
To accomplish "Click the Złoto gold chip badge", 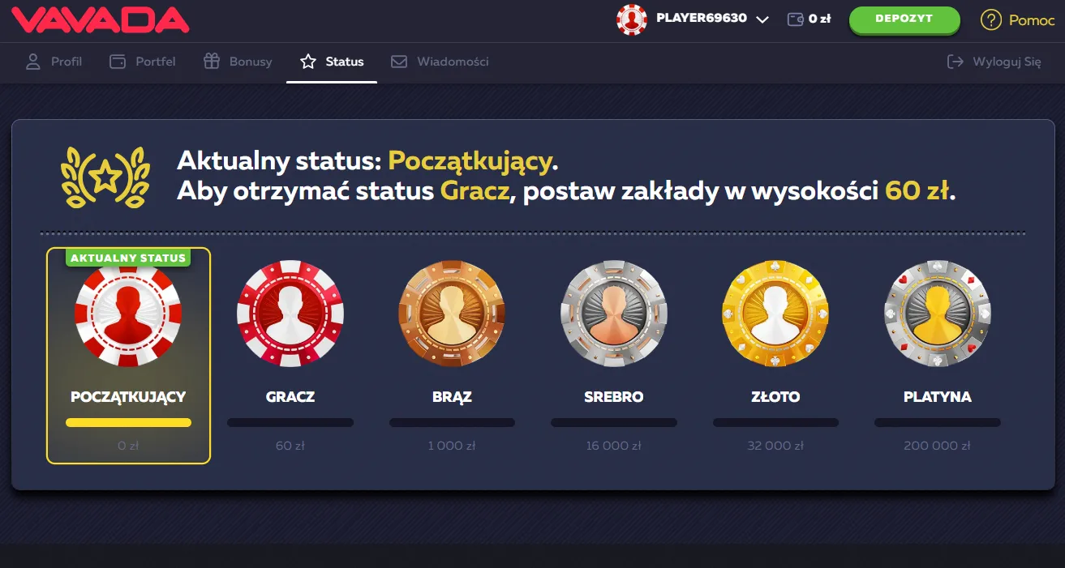I will [x=775, y=314].
